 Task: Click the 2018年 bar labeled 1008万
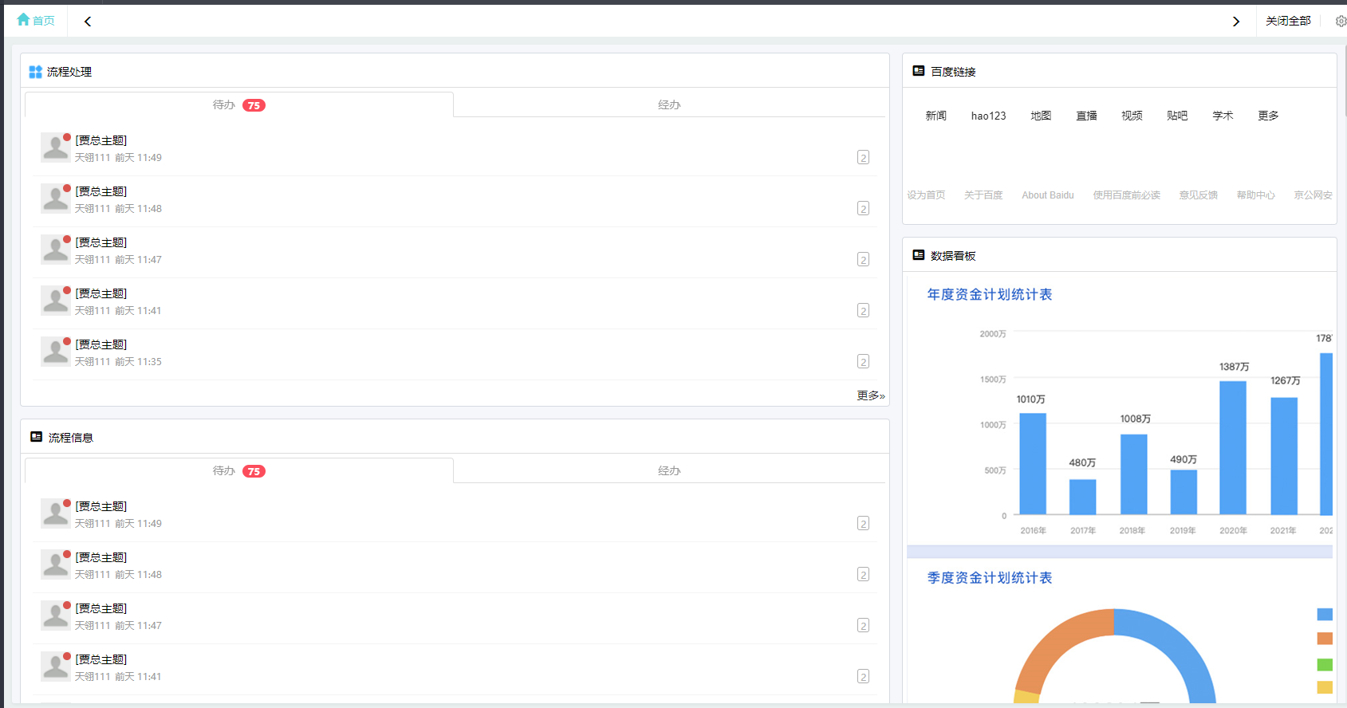pos(1134,475)
